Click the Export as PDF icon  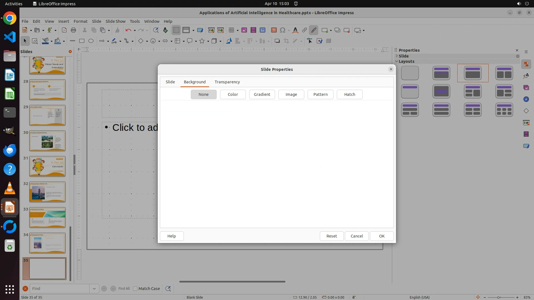click(x=64, y=30)
